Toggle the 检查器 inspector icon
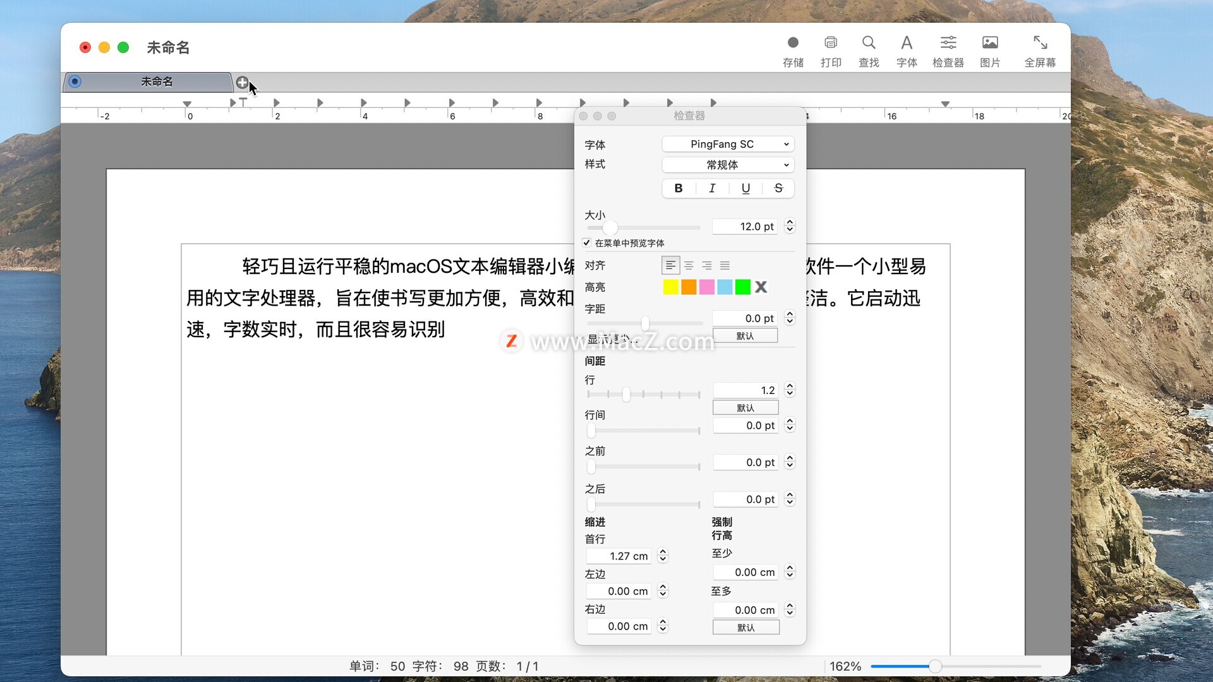Screen dimensions: 1213x682 coord(948,43)
